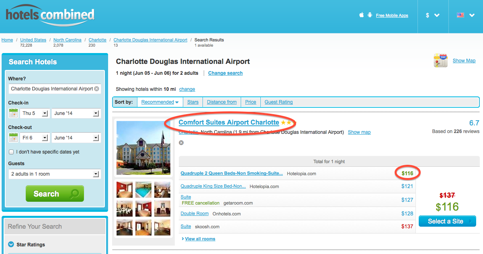Click Show map link for the hotel

359,132
